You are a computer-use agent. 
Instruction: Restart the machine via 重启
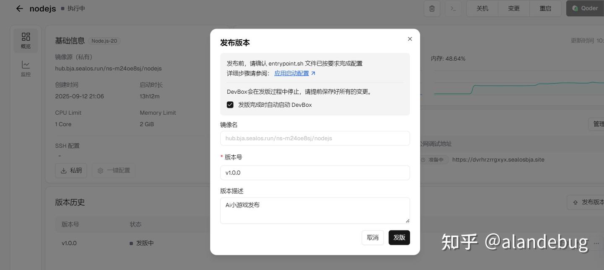[x=545, y=8]
